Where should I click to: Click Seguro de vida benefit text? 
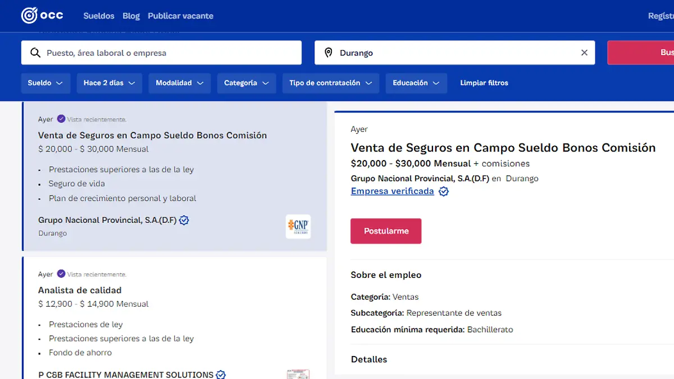click(x=77, y=184)
